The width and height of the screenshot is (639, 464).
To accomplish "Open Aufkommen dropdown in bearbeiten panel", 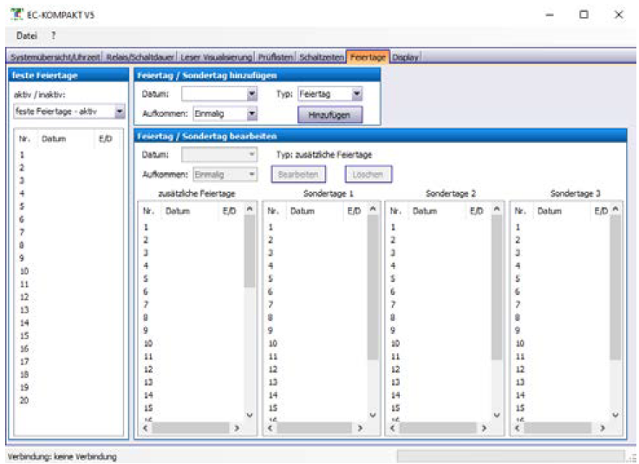I will pos(251,174).
